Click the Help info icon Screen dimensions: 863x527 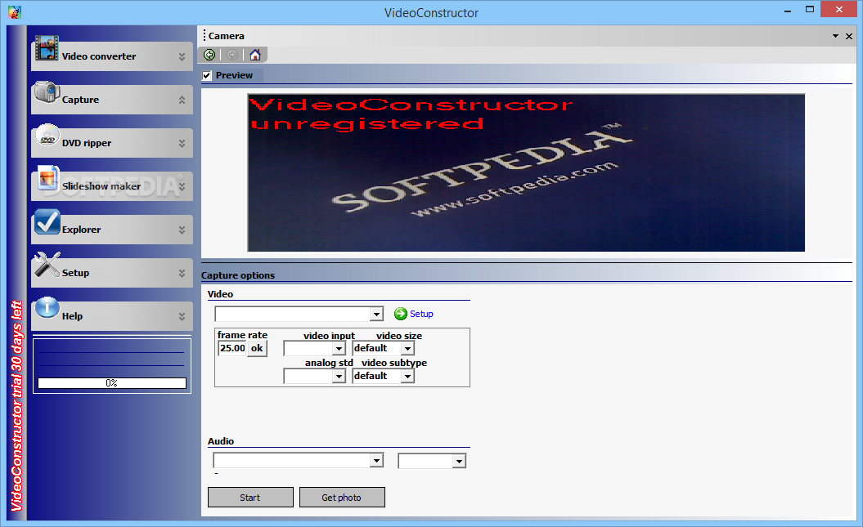click(x=47, y=307)
